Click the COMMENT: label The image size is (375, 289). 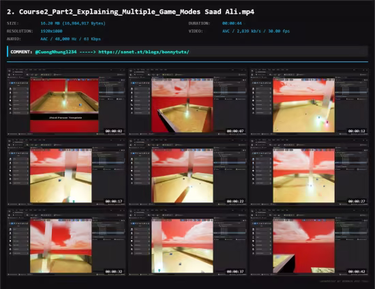(x=21, y=52)
